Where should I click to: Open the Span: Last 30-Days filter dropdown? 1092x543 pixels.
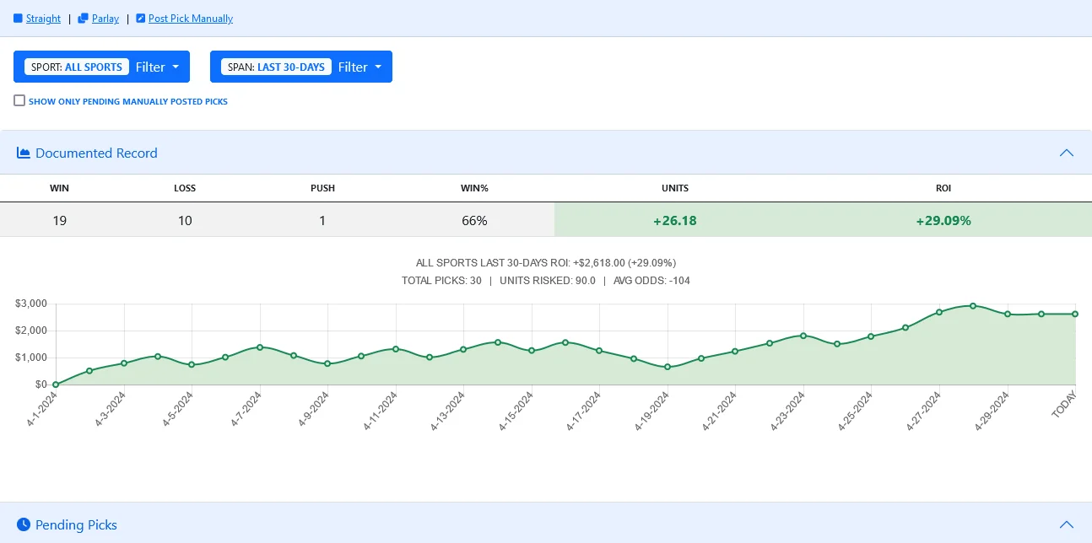(x=300, y=67)
